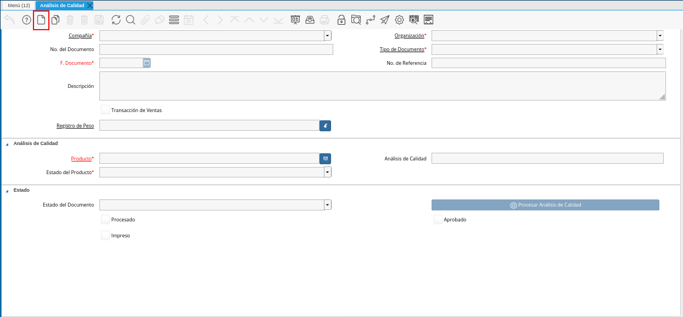Open the magnifier search records icon
The image size is (683, 317).
pyautogui.click(x=131, y=20)
